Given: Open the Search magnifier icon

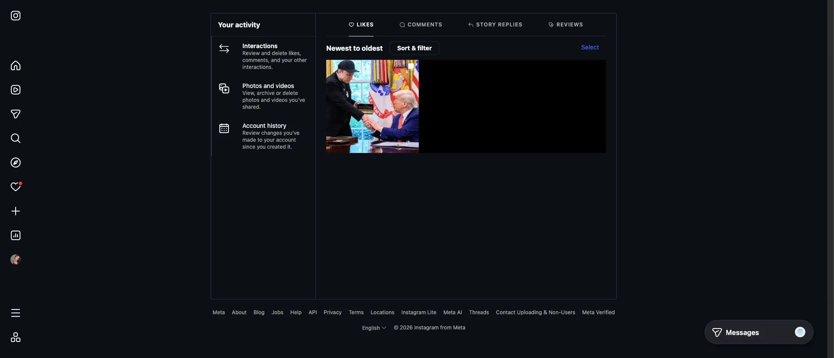Looking at the screenshot, I should [x=16, y=139].
